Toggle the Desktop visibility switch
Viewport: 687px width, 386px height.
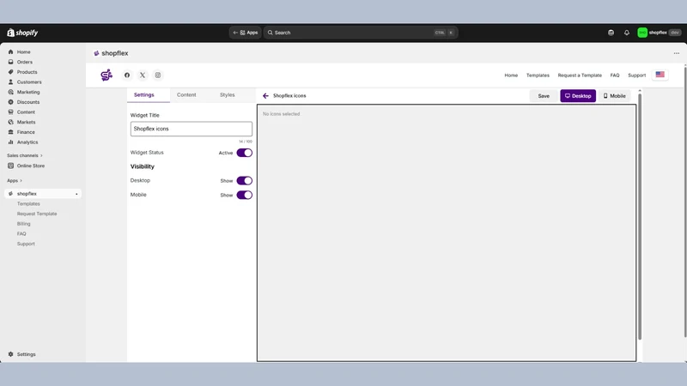coord(245,181)
